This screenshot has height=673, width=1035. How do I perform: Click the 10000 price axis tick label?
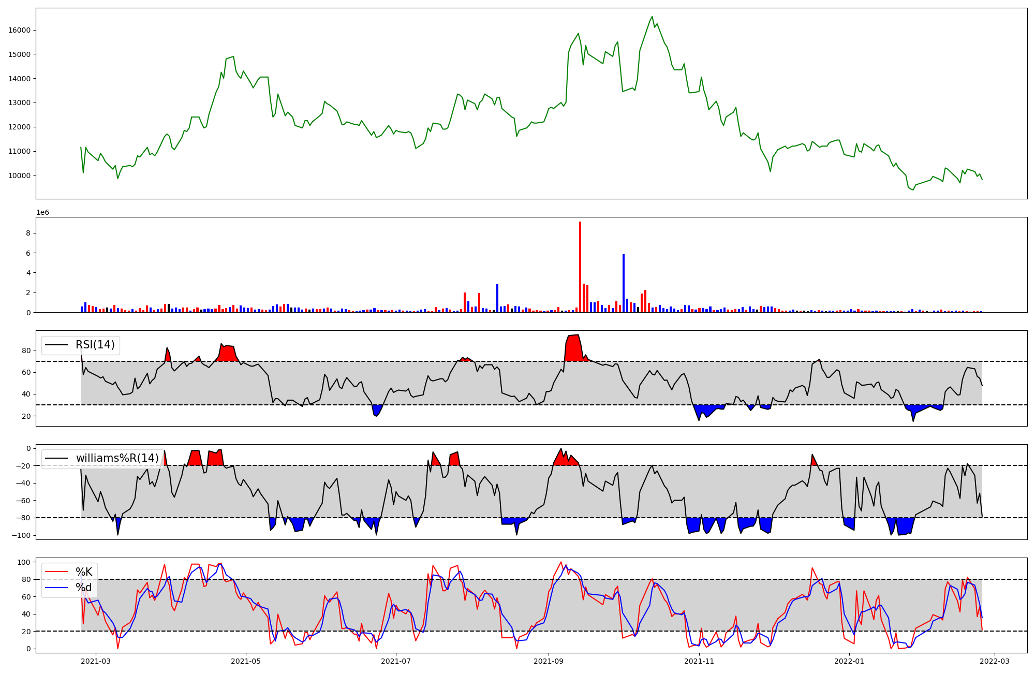[20, 175]
